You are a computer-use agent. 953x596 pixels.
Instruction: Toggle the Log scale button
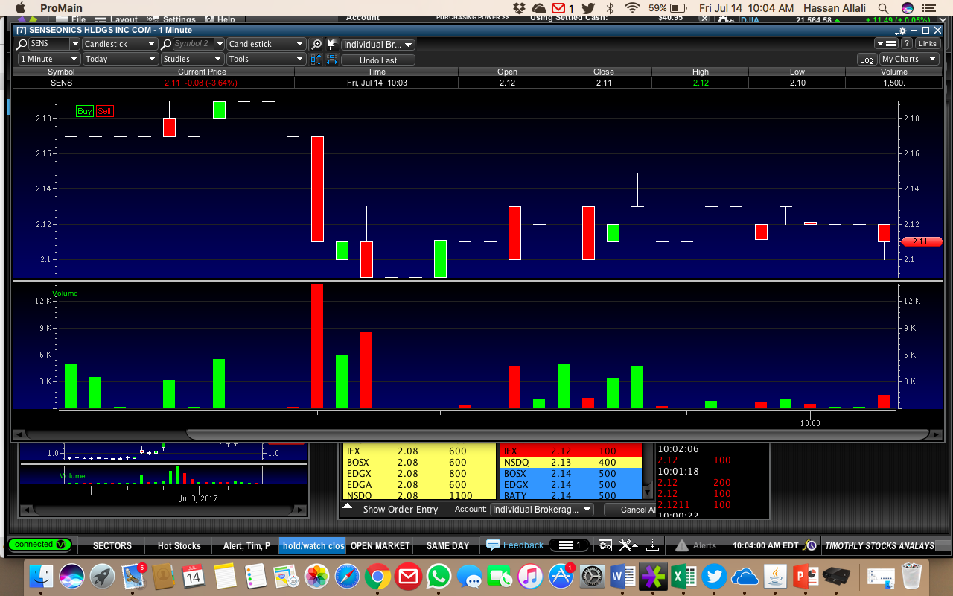pyautogui.click(x=867, y=60)
